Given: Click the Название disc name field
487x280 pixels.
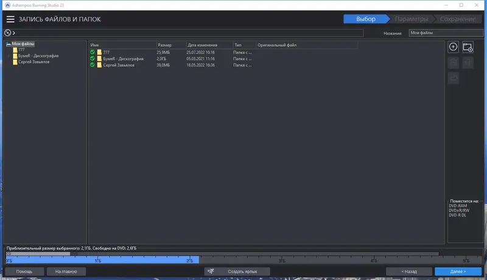Looking at the screenshot, I should point(446,33).
